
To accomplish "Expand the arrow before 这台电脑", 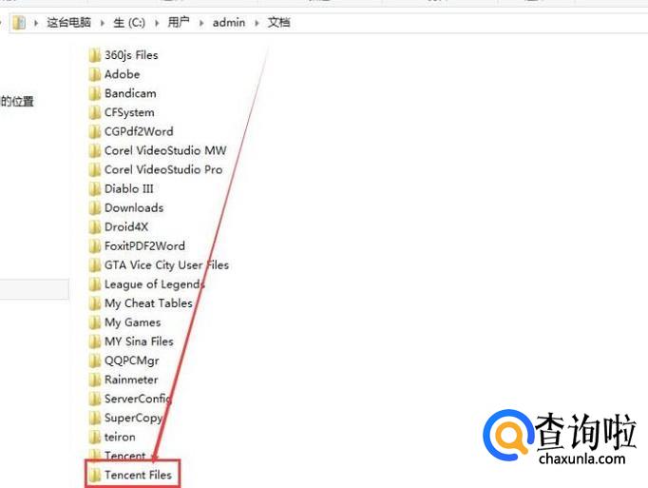I will [x=36, y=23].
